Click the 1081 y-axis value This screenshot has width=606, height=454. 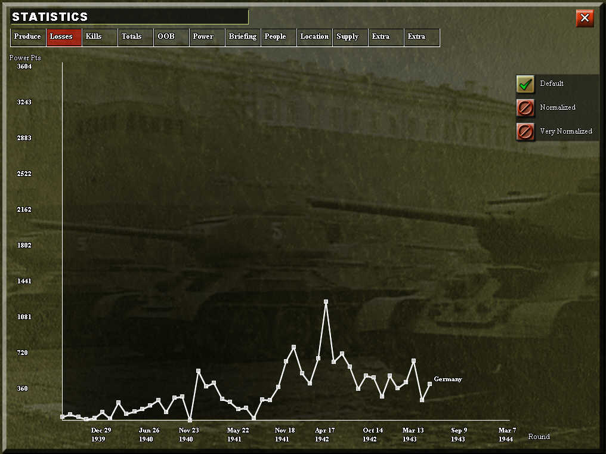click(24, 317)
